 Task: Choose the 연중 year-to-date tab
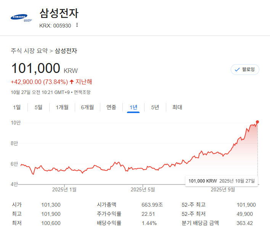(111, 107)
